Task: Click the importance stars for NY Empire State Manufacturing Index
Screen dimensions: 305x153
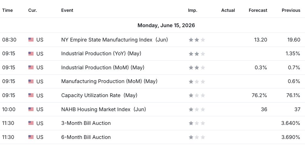Action: [197, 40]
